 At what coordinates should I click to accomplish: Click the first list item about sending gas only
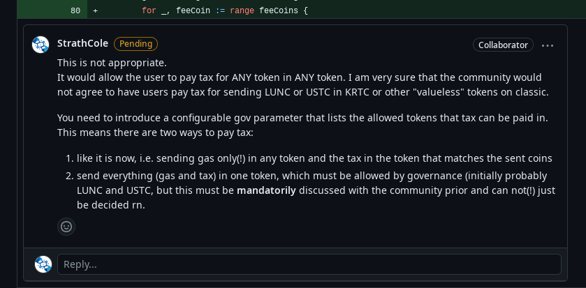[x=314, y=158]
